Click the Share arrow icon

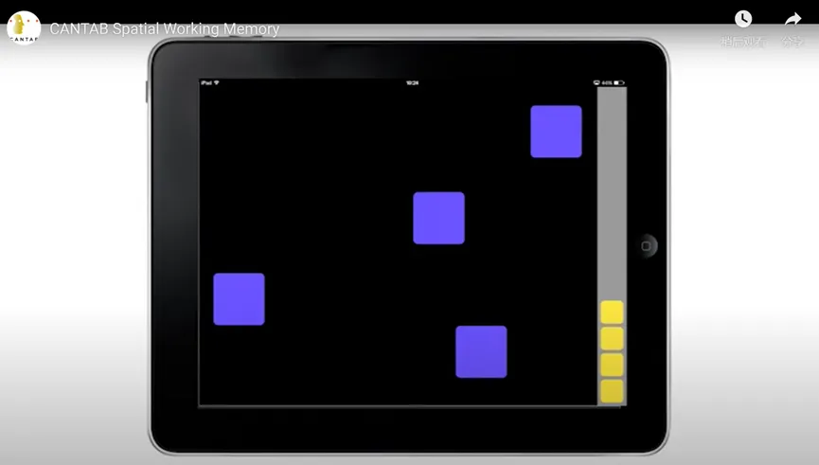(792, 19)
